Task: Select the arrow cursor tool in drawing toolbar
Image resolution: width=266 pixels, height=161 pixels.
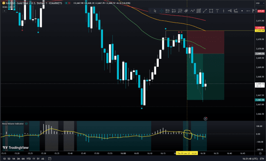Action: pos(155,11)
